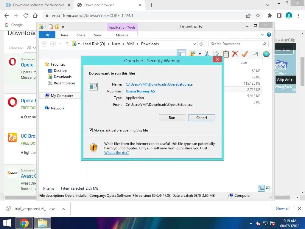Screen dimensions: 305x229
Task: Open the What's the risk? link
Action: pyautogui.click(x=116, y=153)
